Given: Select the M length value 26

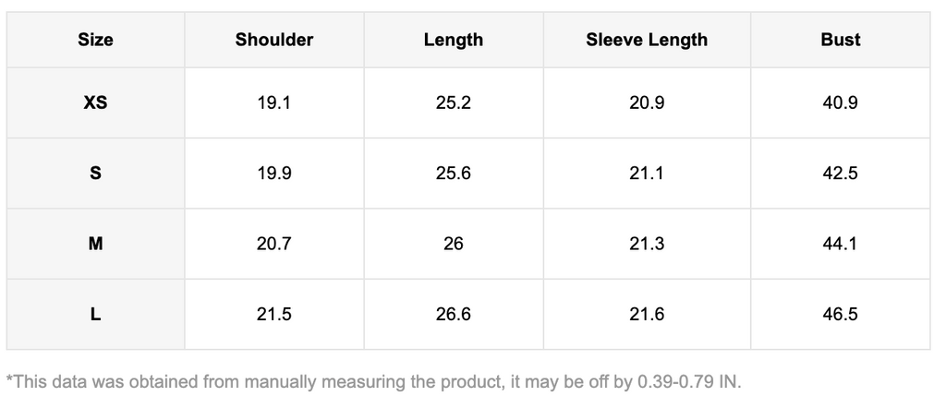Looking at the screenshot, I should [x=453, y=244].
